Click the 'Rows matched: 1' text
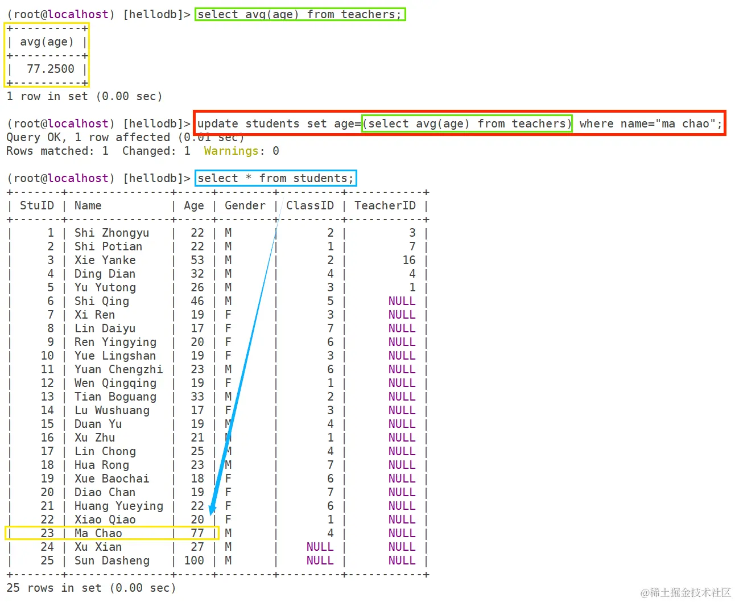735x602 pixels. (x=57, y=151)
